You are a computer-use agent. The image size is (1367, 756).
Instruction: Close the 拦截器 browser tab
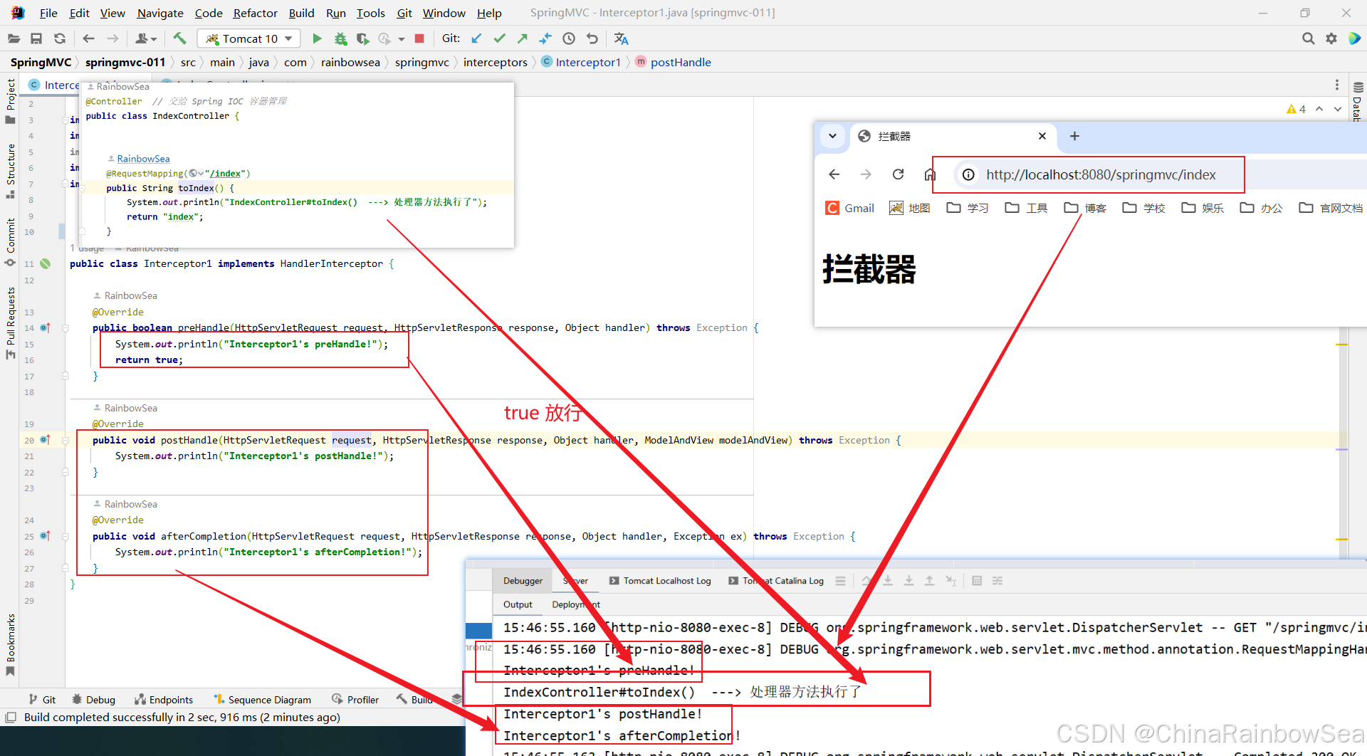click(1042, 136)
